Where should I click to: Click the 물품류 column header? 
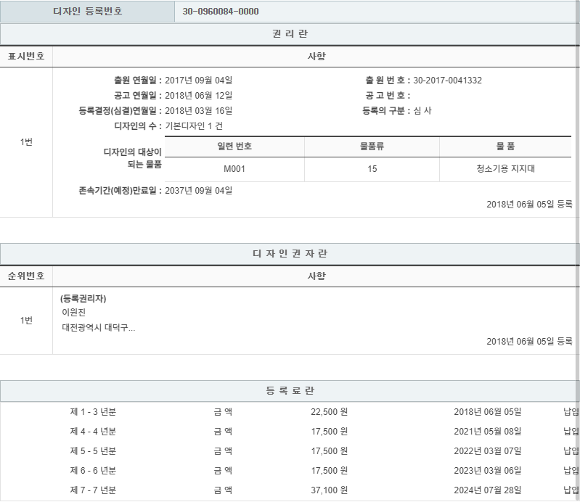(x=372, y=147)
